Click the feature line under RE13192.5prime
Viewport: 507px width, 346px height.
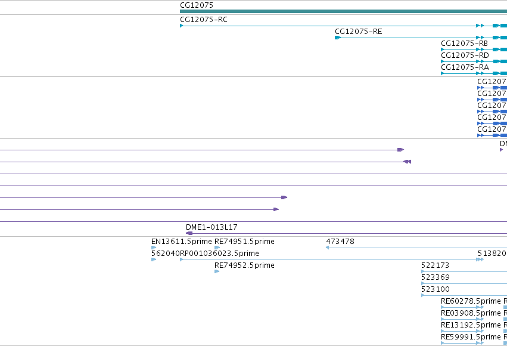point(462,332)
